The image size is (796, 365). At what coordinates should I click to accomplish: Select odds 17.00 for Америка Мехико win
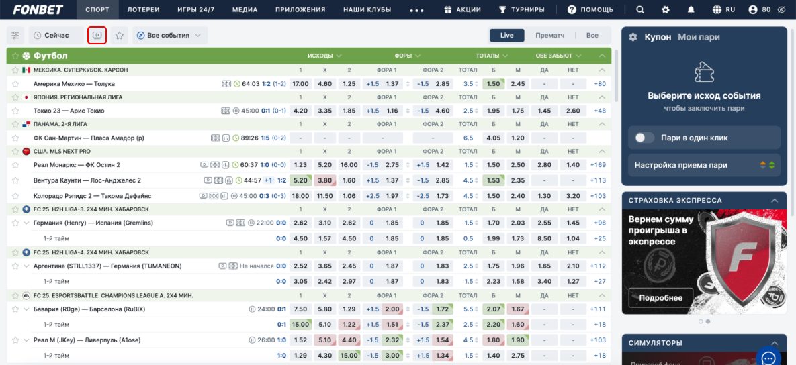click(x=300, y=84)
